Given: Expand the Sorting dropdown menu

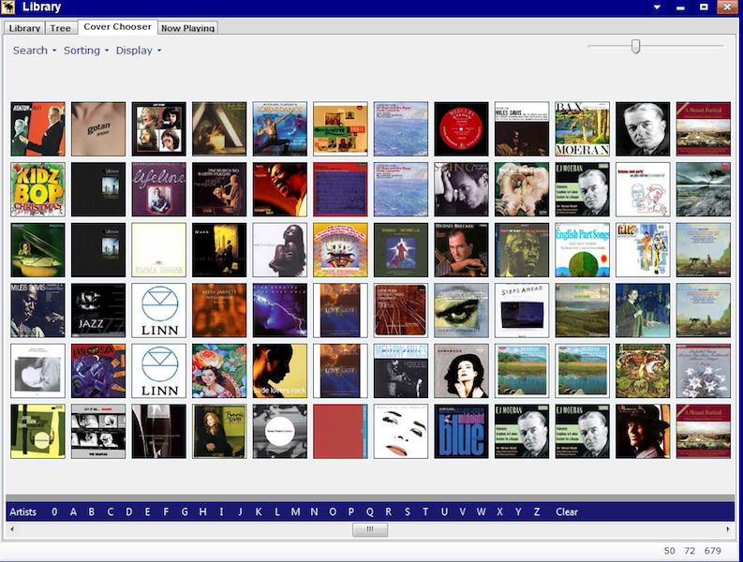Looking at the screenshot, I should pos(86,51).
